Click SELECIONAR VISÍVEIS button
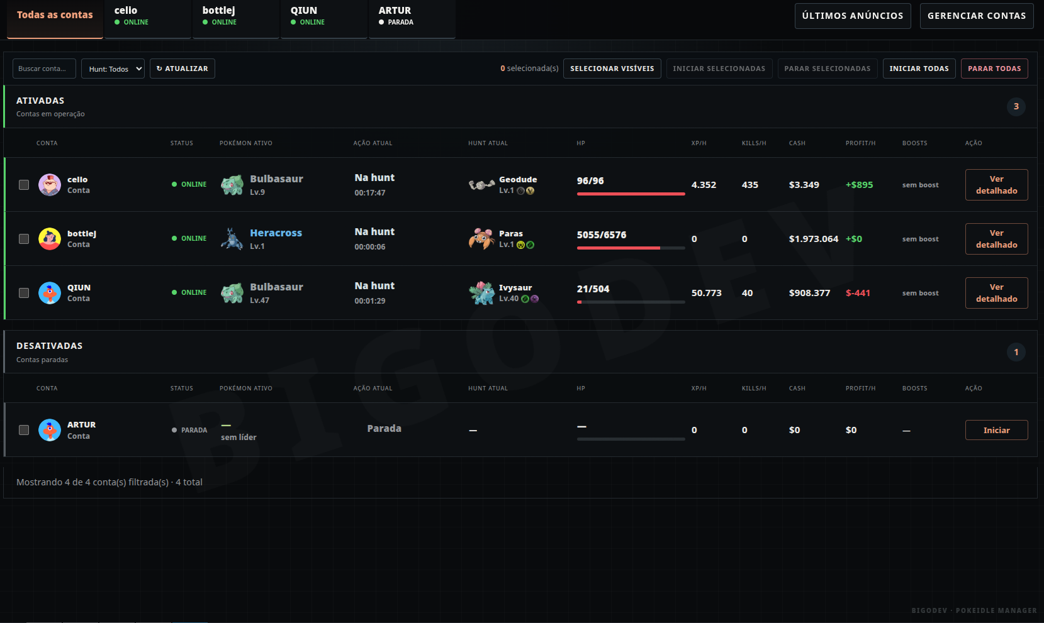This screenshot has width=1044, height=623. [x=612, y=69]
